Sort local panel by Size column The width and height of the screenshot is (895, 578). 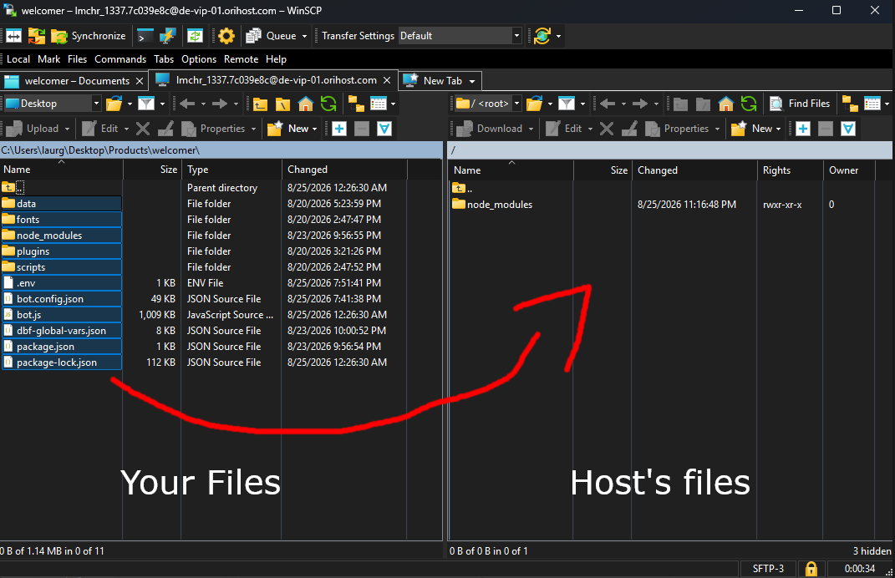pos(152,170)
